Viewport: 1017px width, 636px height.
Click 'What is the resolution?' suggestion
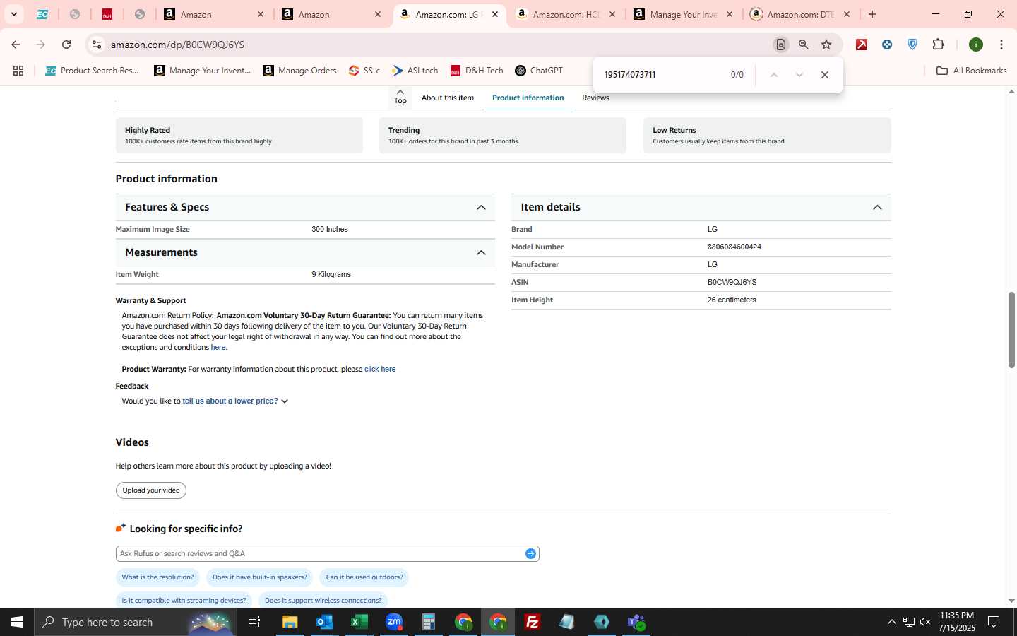coord(157,577)
